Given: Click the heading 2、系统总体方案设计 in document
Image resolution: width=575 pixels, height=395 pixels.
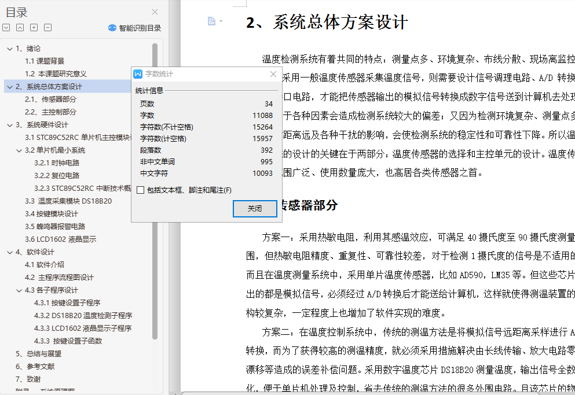Looking at the screenshot, I should tap(327, 23).
